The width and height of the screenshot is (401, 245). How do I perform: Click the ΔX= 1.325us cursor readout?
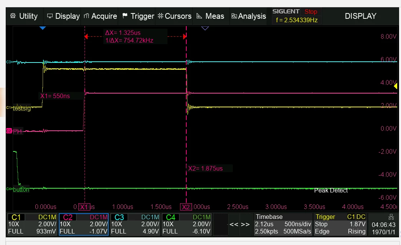[123, 33]
